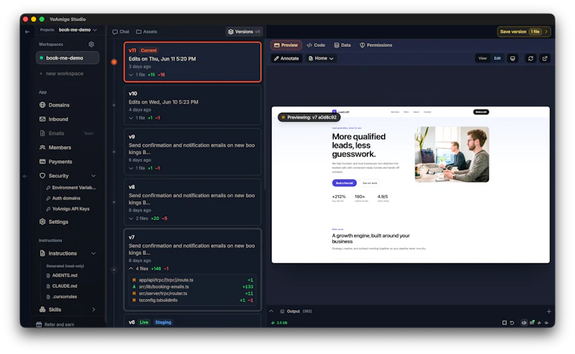Viewport: 575px width, 354px height.
Task: Click the Annotate button
Action: 287,58
